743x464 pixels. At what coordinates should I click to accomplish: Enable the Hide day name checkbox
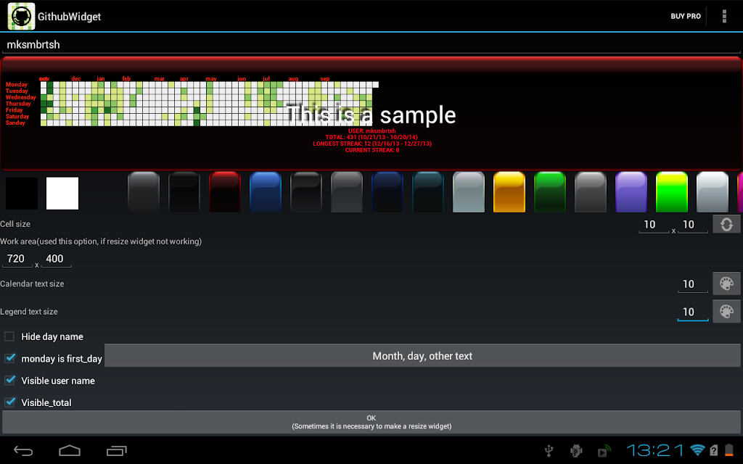tap(9, 336)
